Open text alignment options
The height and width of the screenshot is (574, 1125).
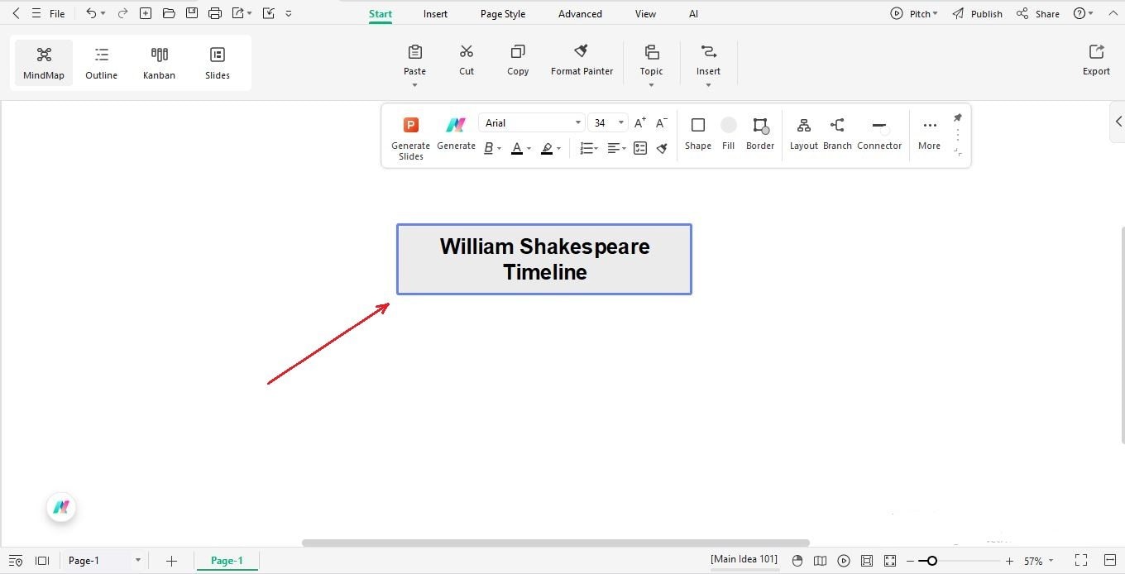point(615,148)
